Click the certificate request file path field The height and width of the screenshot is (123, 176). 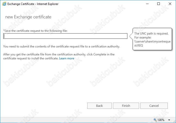65,36
